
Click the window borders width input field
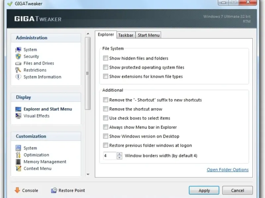coord(110,155)
